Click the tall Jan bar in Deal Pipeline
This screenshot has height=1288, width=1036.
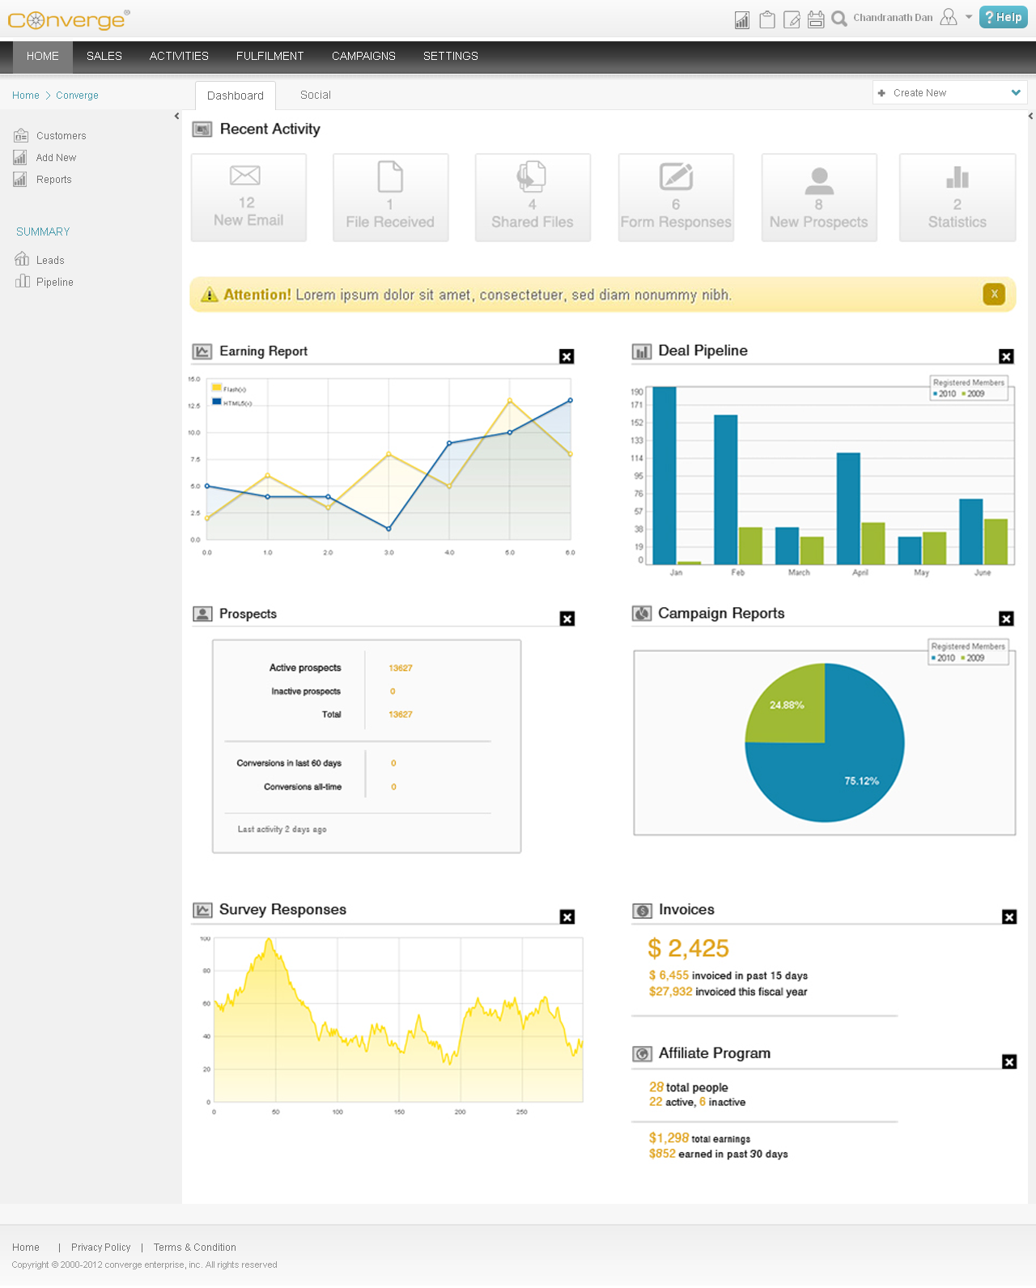point(664,475)
